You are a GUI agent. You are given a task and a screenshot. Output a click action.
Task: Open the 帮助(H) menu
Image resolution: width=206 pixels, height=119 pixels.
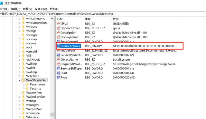click(54, 9)
